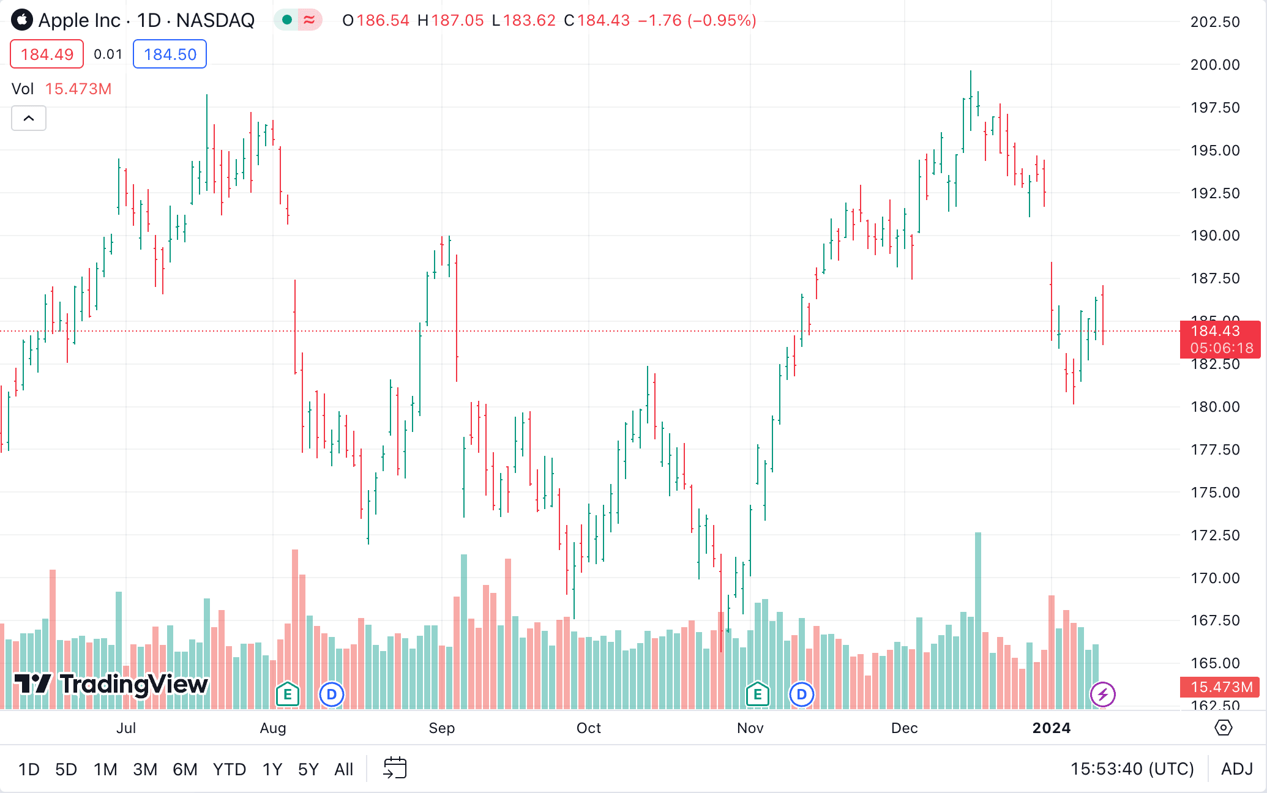Screen dimensions: 1267x793
Task: Click the November dividend D marker
Action: pyautogui.click(x=802, y=694)
